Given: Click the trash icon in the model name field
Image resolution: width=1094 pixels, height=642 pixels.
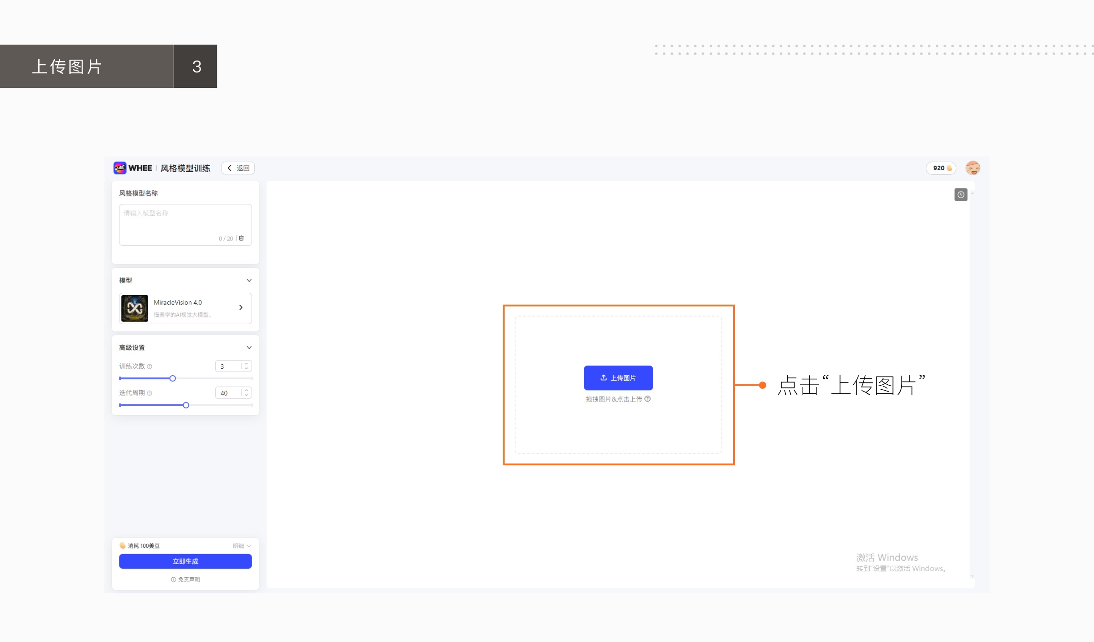Looking at the screenshot, I should coord(242,238).
